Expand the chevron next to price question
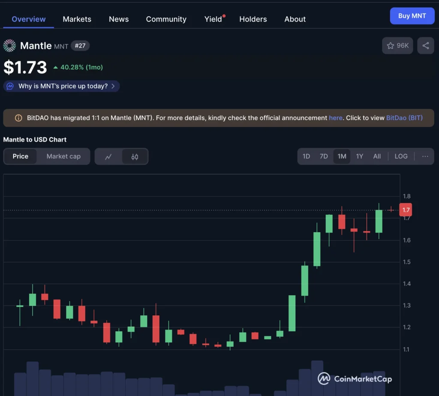 113,86
